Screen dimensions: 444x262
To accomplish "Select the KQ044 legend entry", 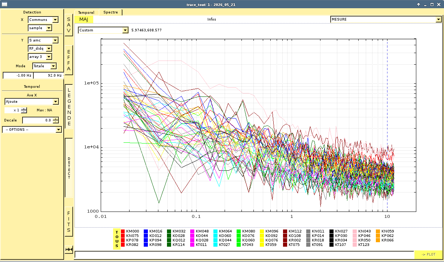I will 225,240.
